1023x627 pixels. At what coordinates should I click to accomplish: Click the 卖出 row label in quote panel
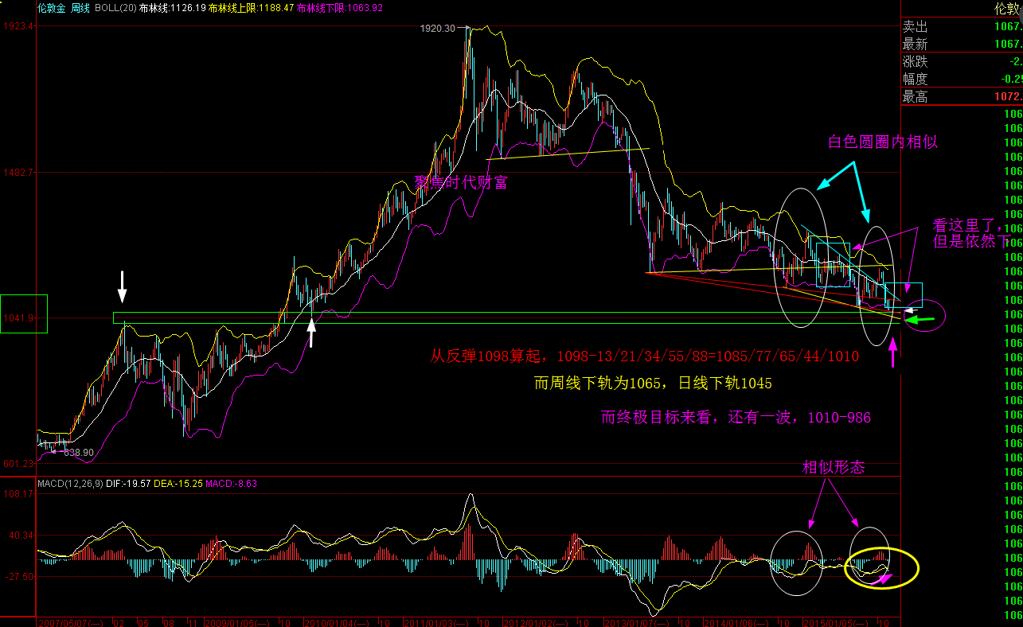(916, 26)
